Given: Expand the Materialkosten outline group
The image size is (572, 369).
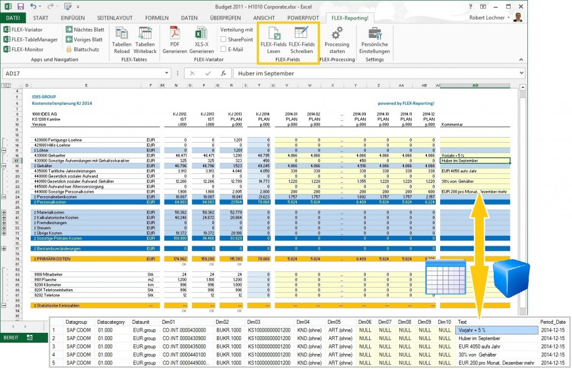Looking at the screenshot, I should (x=4, y=212).
